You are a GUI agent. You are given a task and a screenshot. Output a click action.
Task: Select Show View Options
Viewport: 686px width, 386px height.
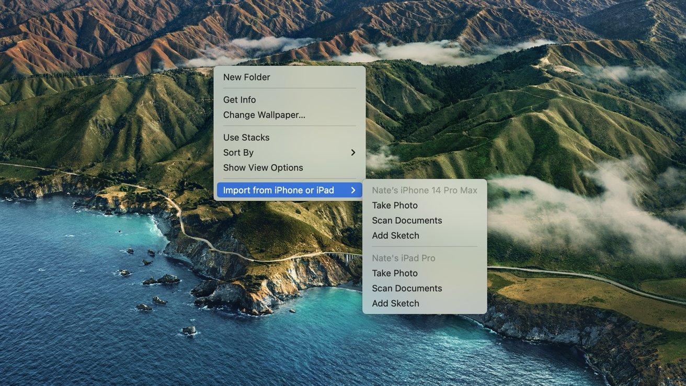263,167
